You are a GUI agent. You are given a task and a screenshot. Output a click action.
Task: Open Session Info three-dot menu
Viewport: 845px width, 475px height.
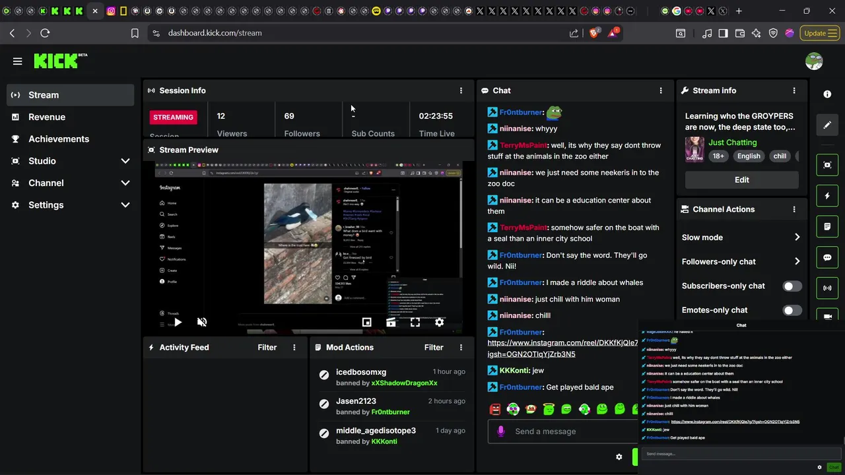click(x=461, y=90)
